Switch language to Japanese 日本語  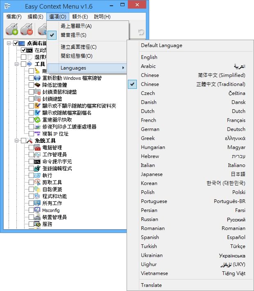tap(190, 174)
